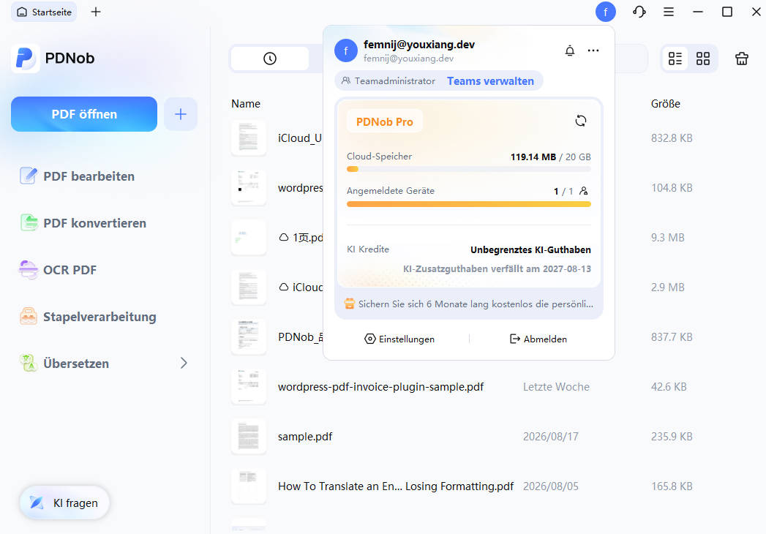Image resolution: width=766 pixels, height=534 pixels.
Task: Switch to list view layout
Action: tap(675, 59)
